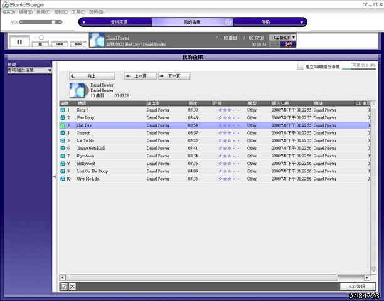The height and width of the screenshot is (301, 384).
Task: Click the uncheck-all X icon in bottom bar
Action: point(72,287)
